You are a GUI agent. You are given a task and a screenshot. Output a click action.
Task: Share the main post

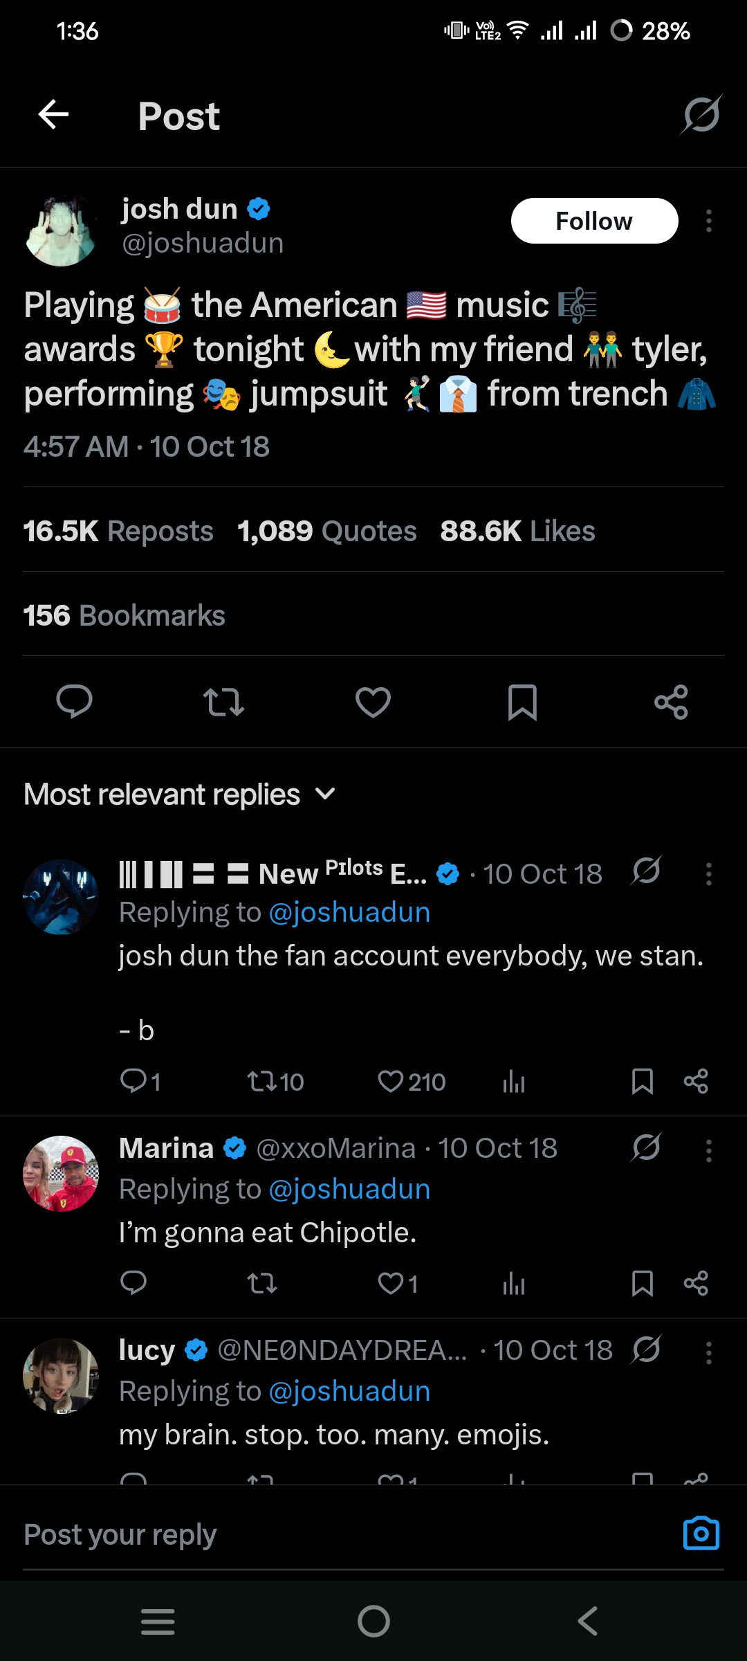(x=671, y=702)
